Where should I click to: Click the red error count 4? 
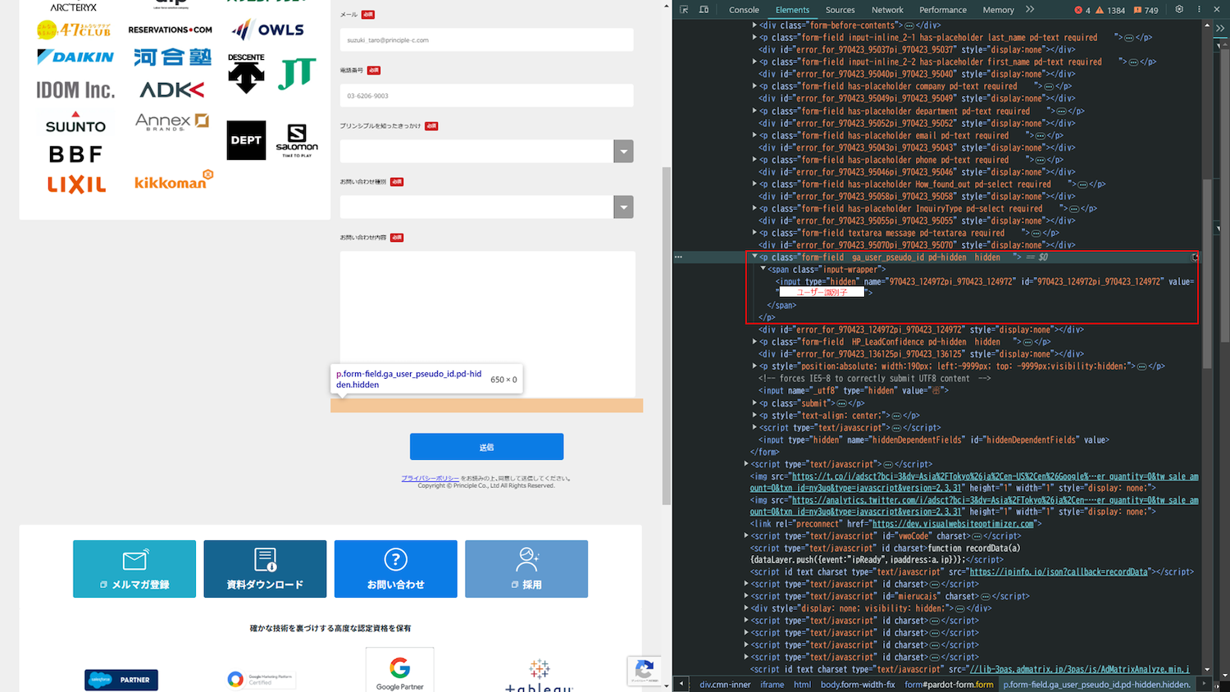pos(1082,10)
